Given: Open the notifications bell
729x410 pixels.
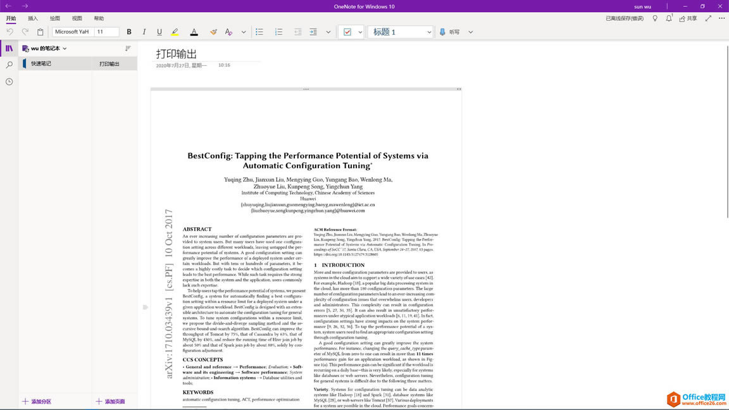Looking at the screenshot, I should (x=669, y=18).
